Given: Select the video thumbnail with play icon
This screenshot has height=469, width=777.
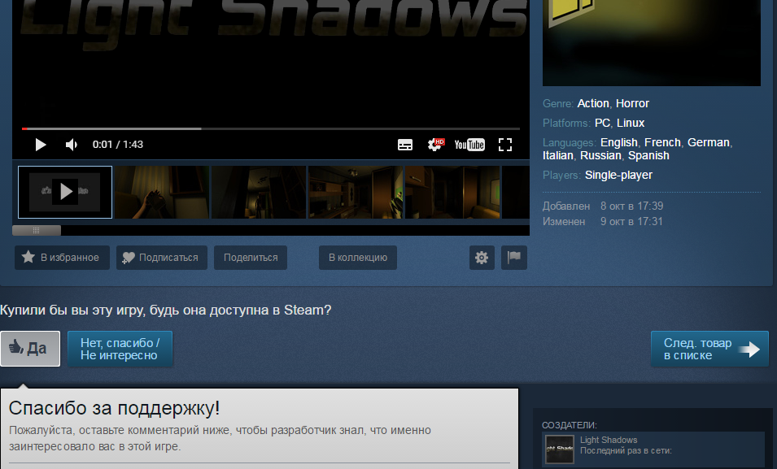Looking at the screenshot, I should 65,192.
